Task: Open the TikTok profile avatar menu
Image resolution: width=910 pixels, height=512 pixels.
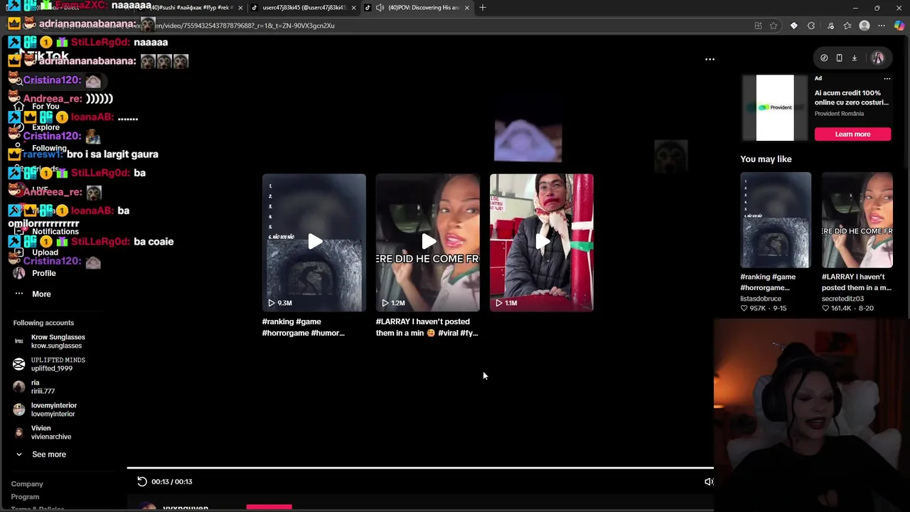Action: click(x=878, y=58)
